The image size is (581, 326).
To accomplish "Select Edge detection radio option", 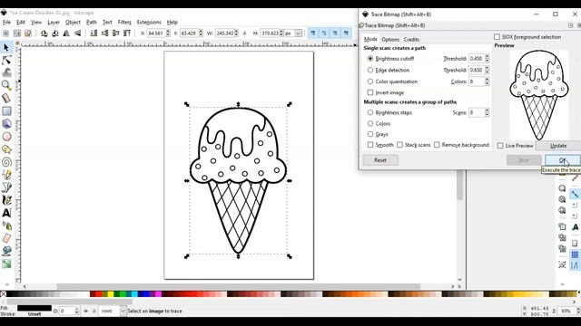I will tap(370, 70).
